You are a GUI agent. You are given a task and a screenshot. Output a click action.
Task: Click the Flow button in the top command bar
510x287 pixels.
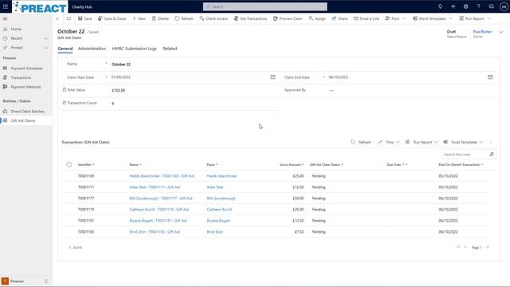[392, 18]
